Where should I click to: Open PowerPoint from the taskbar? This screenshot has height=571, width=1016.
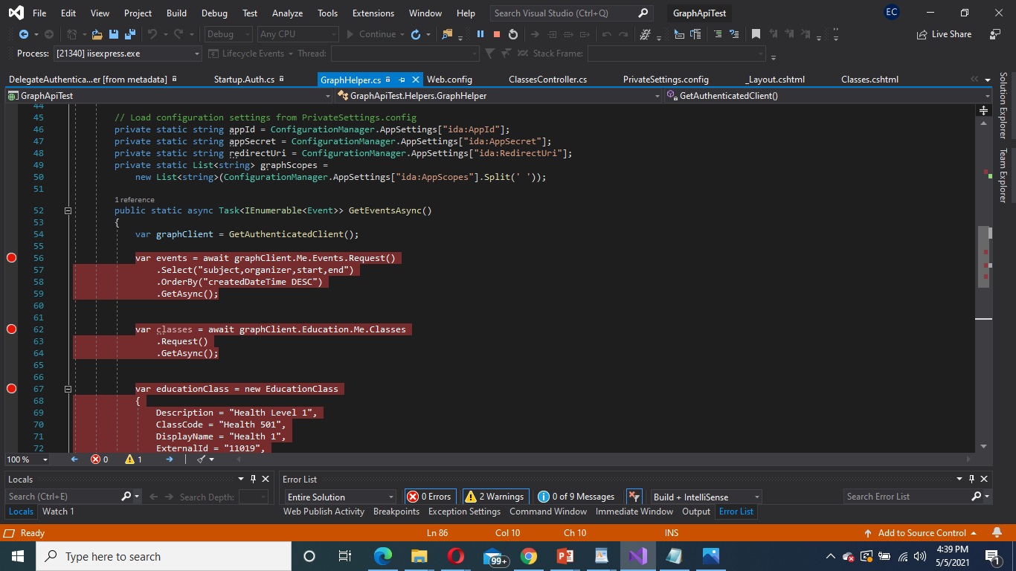click(x=565, y=556)
